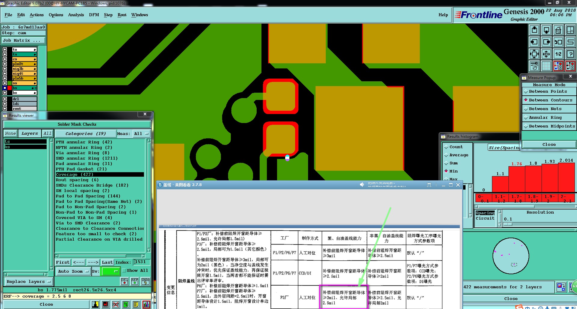577x309 pixels.
Task: Open the DFM menu
Action: (94, 15)
